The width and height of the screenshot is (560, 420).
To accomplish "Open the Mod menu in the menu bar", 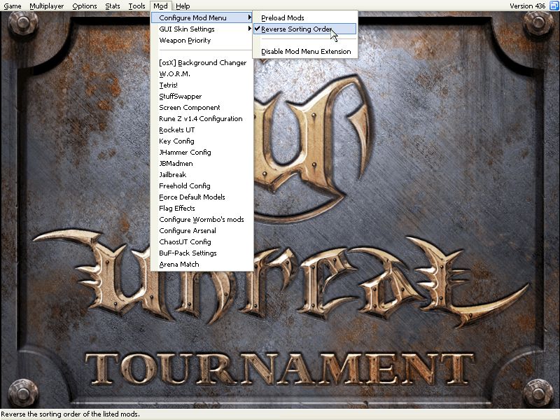I will click(x=160, y=6).
